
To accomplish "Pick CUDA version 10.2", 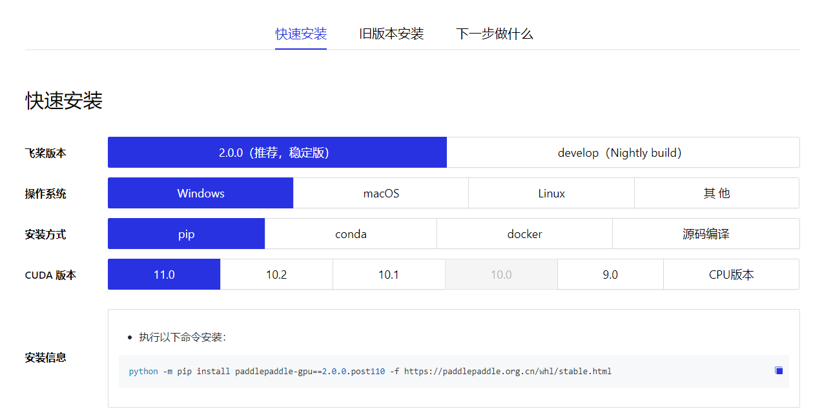I will (276, 274).
